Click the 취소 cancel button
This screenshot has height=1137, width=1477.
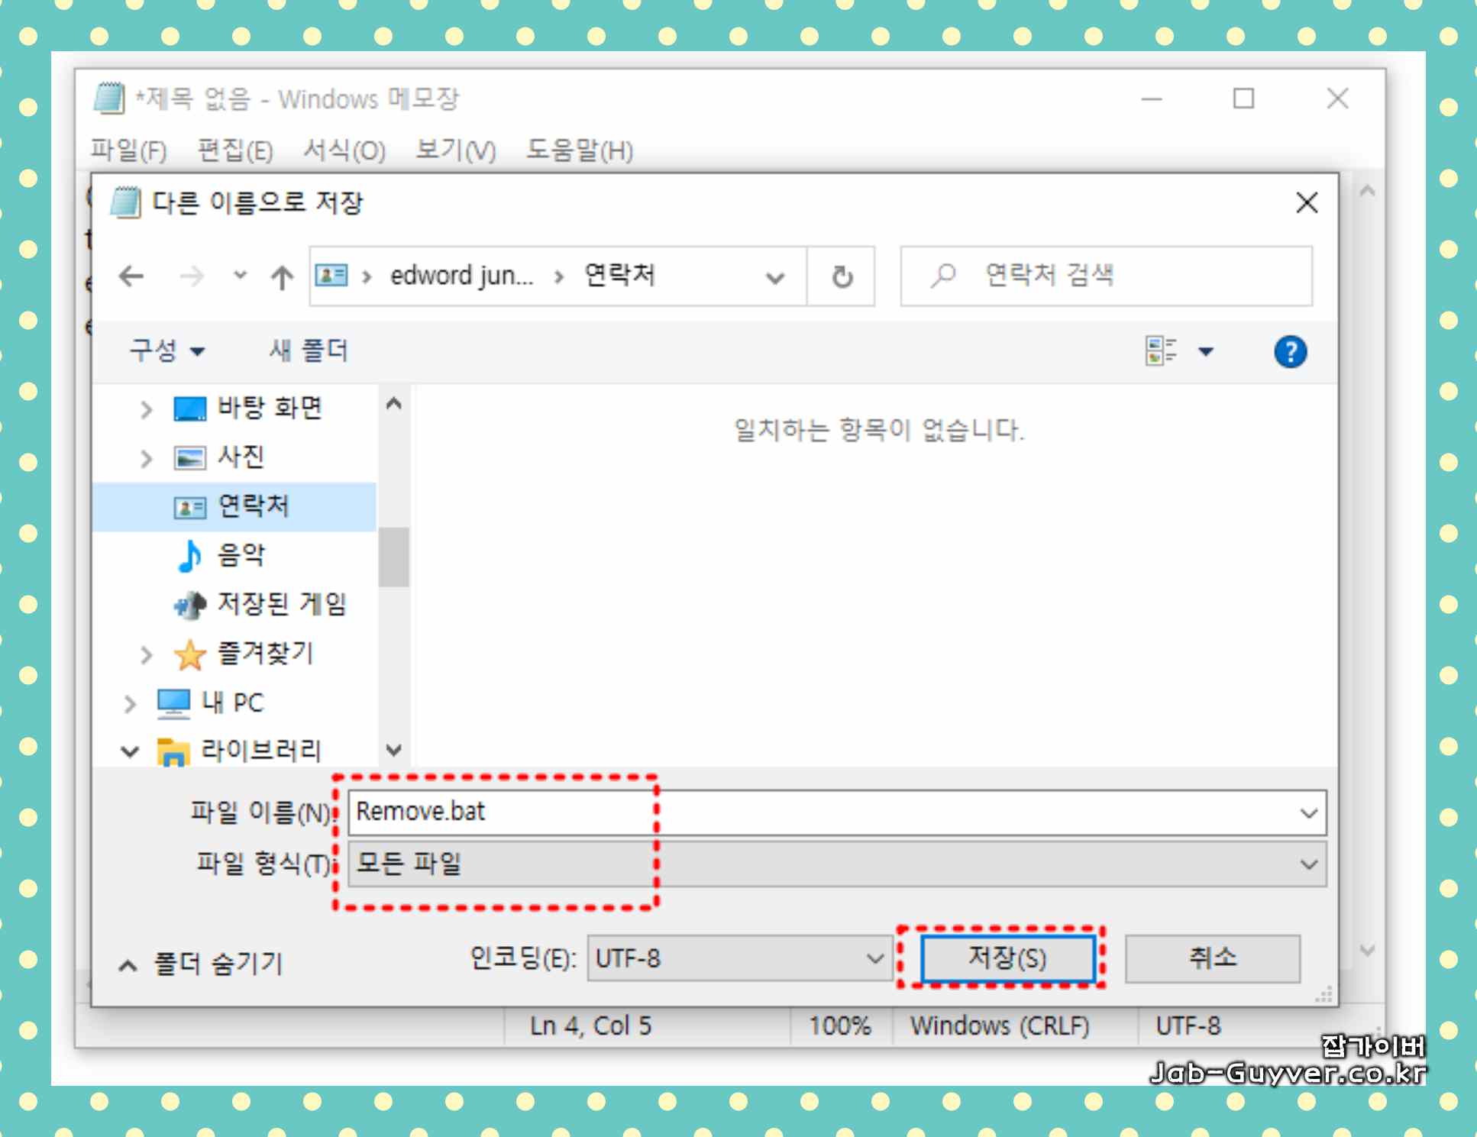click(1212, 958)
